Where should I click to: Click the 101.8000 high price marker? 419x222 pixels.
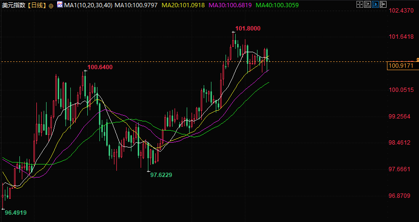(x=248, y=29)
